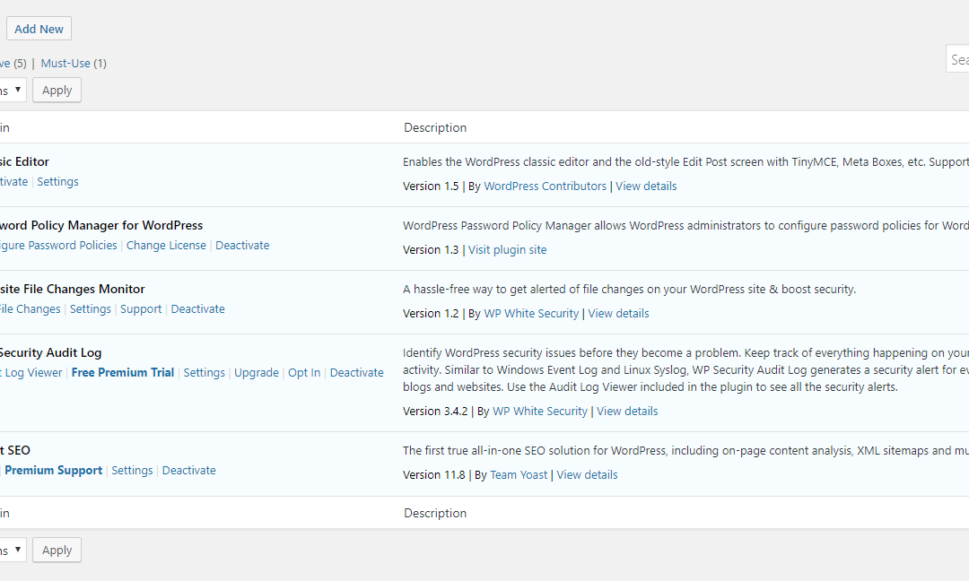
Task: Click the hassle-free file changes description text
Action: coord(629,289)
